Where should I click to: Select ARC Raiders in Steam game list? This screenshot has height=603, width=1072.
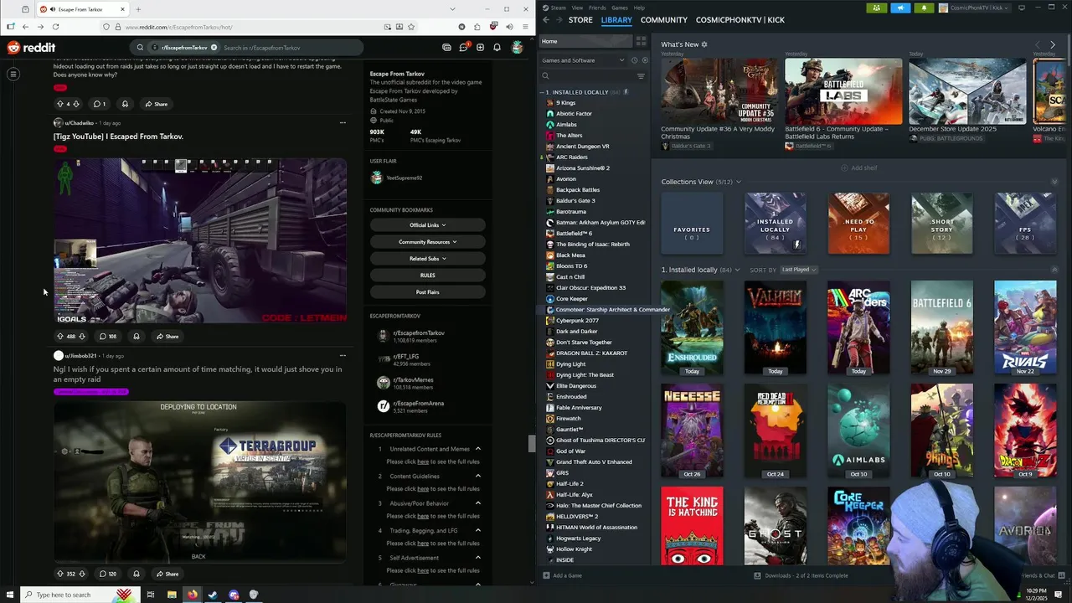pyautogui.click(x=572, y=157)
